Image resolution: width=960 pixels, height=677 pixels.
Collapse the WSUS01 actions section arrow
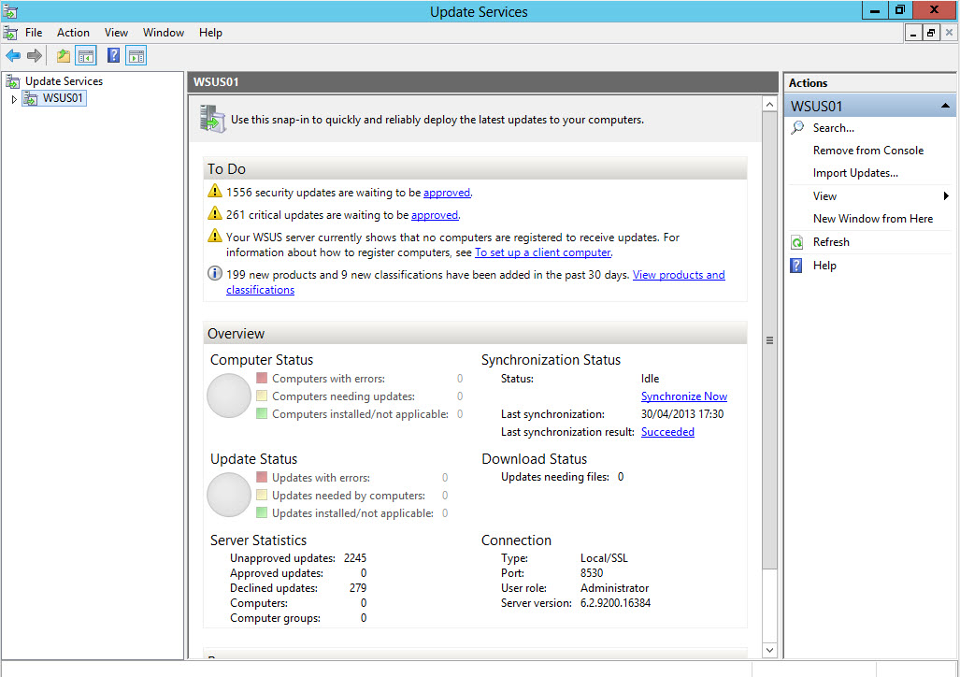point(945,106)
